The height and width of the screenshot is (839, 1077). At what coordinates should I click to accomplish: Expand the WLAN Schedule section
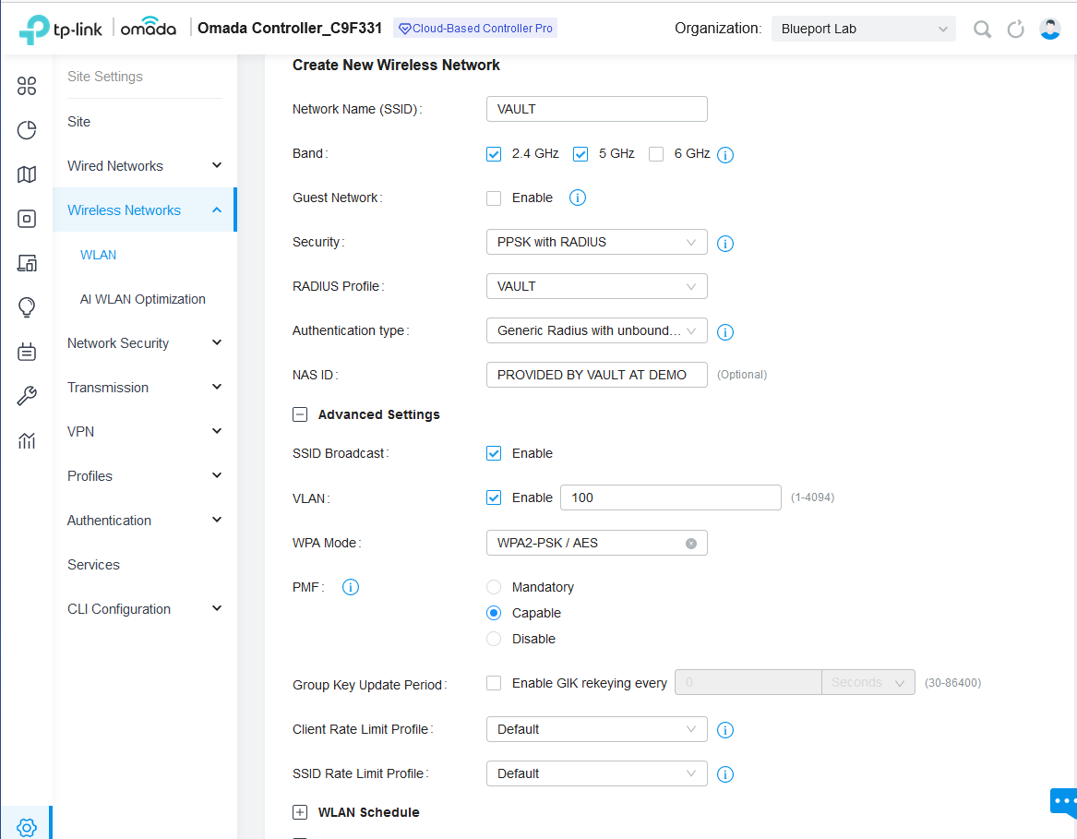click(299, 812)
